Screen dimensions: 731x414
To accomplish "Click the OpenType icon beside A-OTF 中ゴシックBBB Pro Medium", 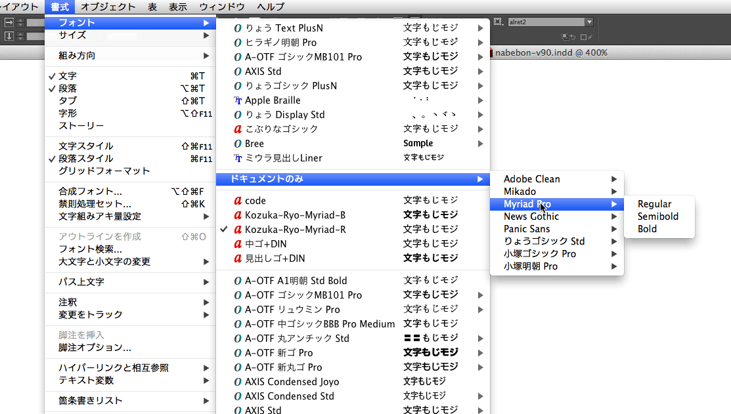I will 238,324.
